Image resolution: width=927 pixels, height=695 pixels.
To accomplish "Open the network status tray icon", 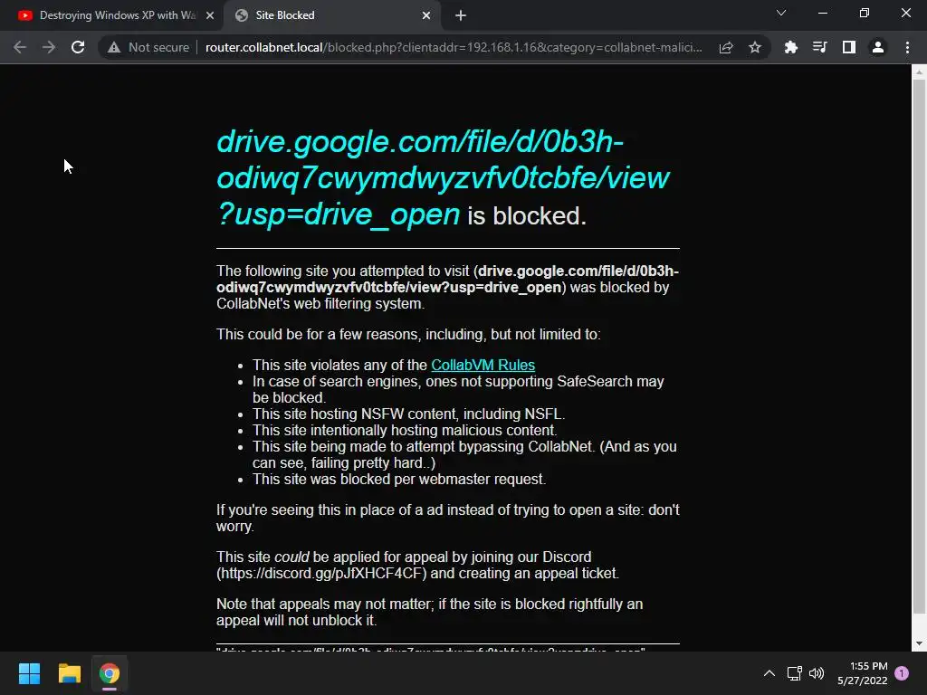I will 795,673.
